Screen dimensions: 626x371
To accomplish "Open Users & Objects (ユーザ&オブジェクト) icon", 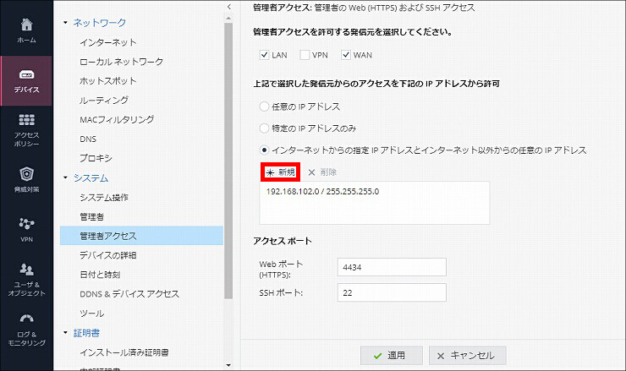I will (26, 279).
